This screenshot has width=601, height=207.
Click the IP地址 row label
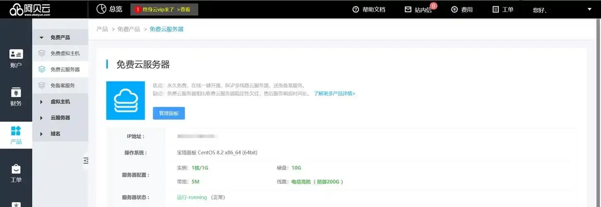(x=136, y=136)
